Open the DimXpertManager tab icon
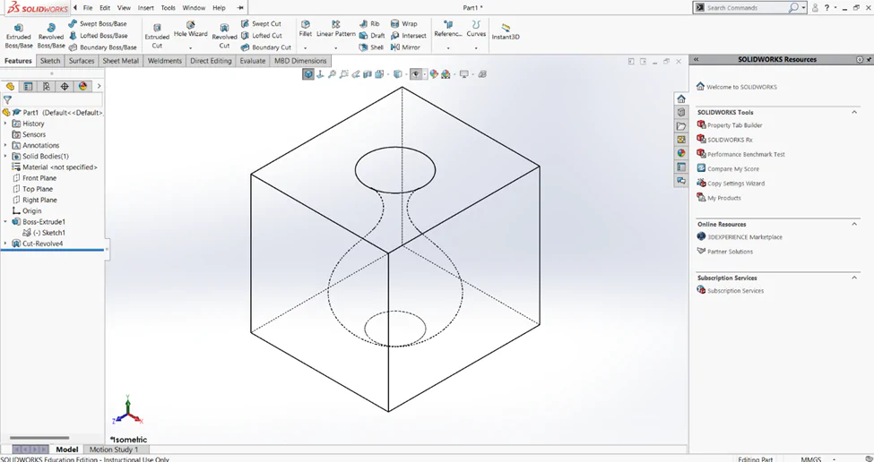The width and height of the screenshot is (874, 462). [x=65, y=86]
